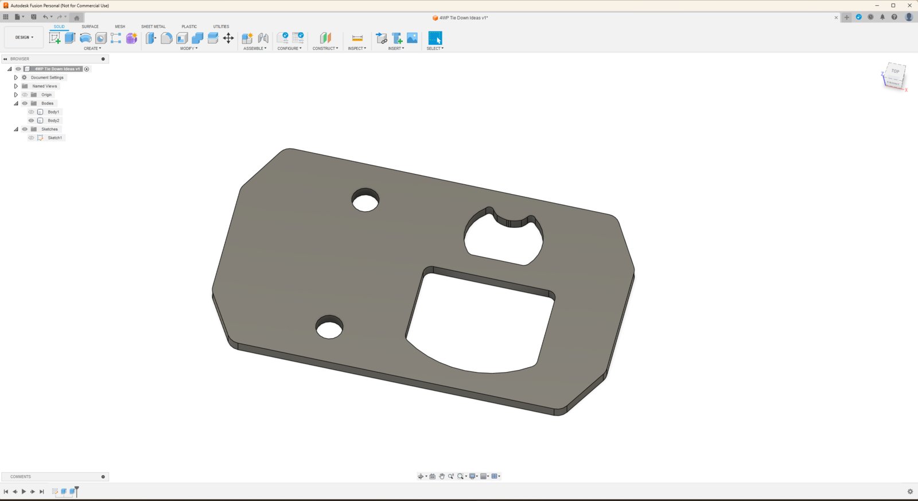
Task: Open the Modify dropdown menu
Action: coord(189,48)
